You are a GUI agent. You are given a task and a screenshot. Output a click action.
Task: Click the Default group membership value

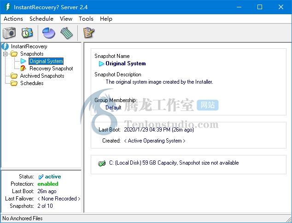[x=113, y=108]
